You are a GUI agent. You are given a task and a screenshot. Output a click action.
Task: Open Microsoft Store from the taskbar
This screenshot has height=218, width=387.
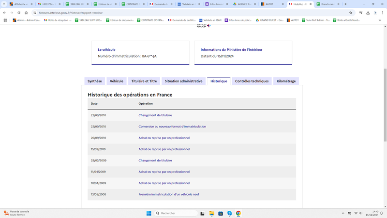click(x=221, y=213)
